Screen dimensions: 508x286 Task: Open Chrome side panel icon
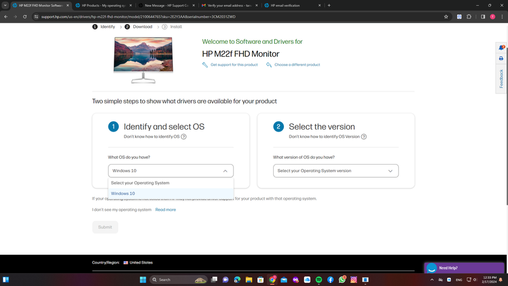click(x=483, y=17)
